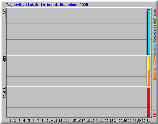The height and width of the screenshot is (124, 158).
Task: Click day label 24 on x-axis
Action: (116, 121)
